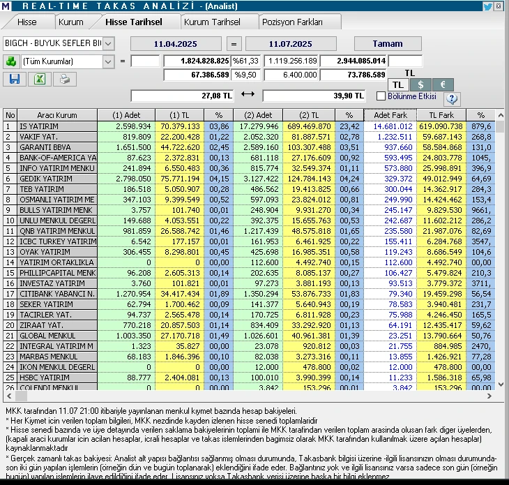Select the BANK-OF-AMERICA YA row
This screenshot has width=509, height=485.
pyautogui.click(x=250, y=158)
